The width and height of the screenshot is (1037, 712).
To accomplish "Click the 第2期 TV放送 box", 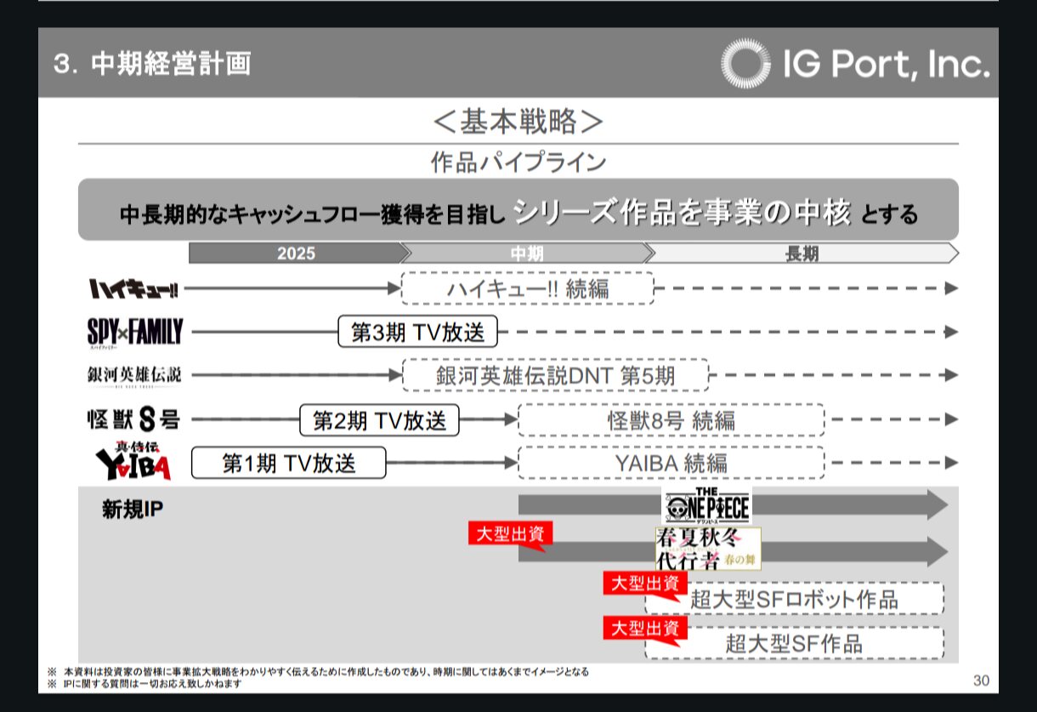I will pyautogui.click(x=379, y=420).
